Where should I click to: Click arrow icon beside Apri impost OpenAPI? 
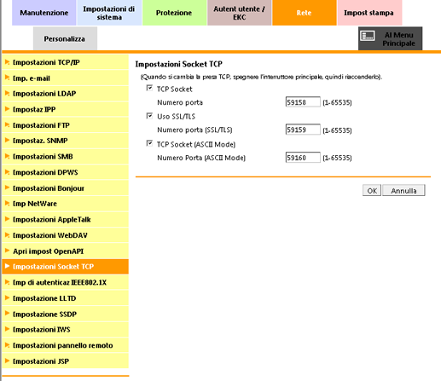click(x=8, y=251)
